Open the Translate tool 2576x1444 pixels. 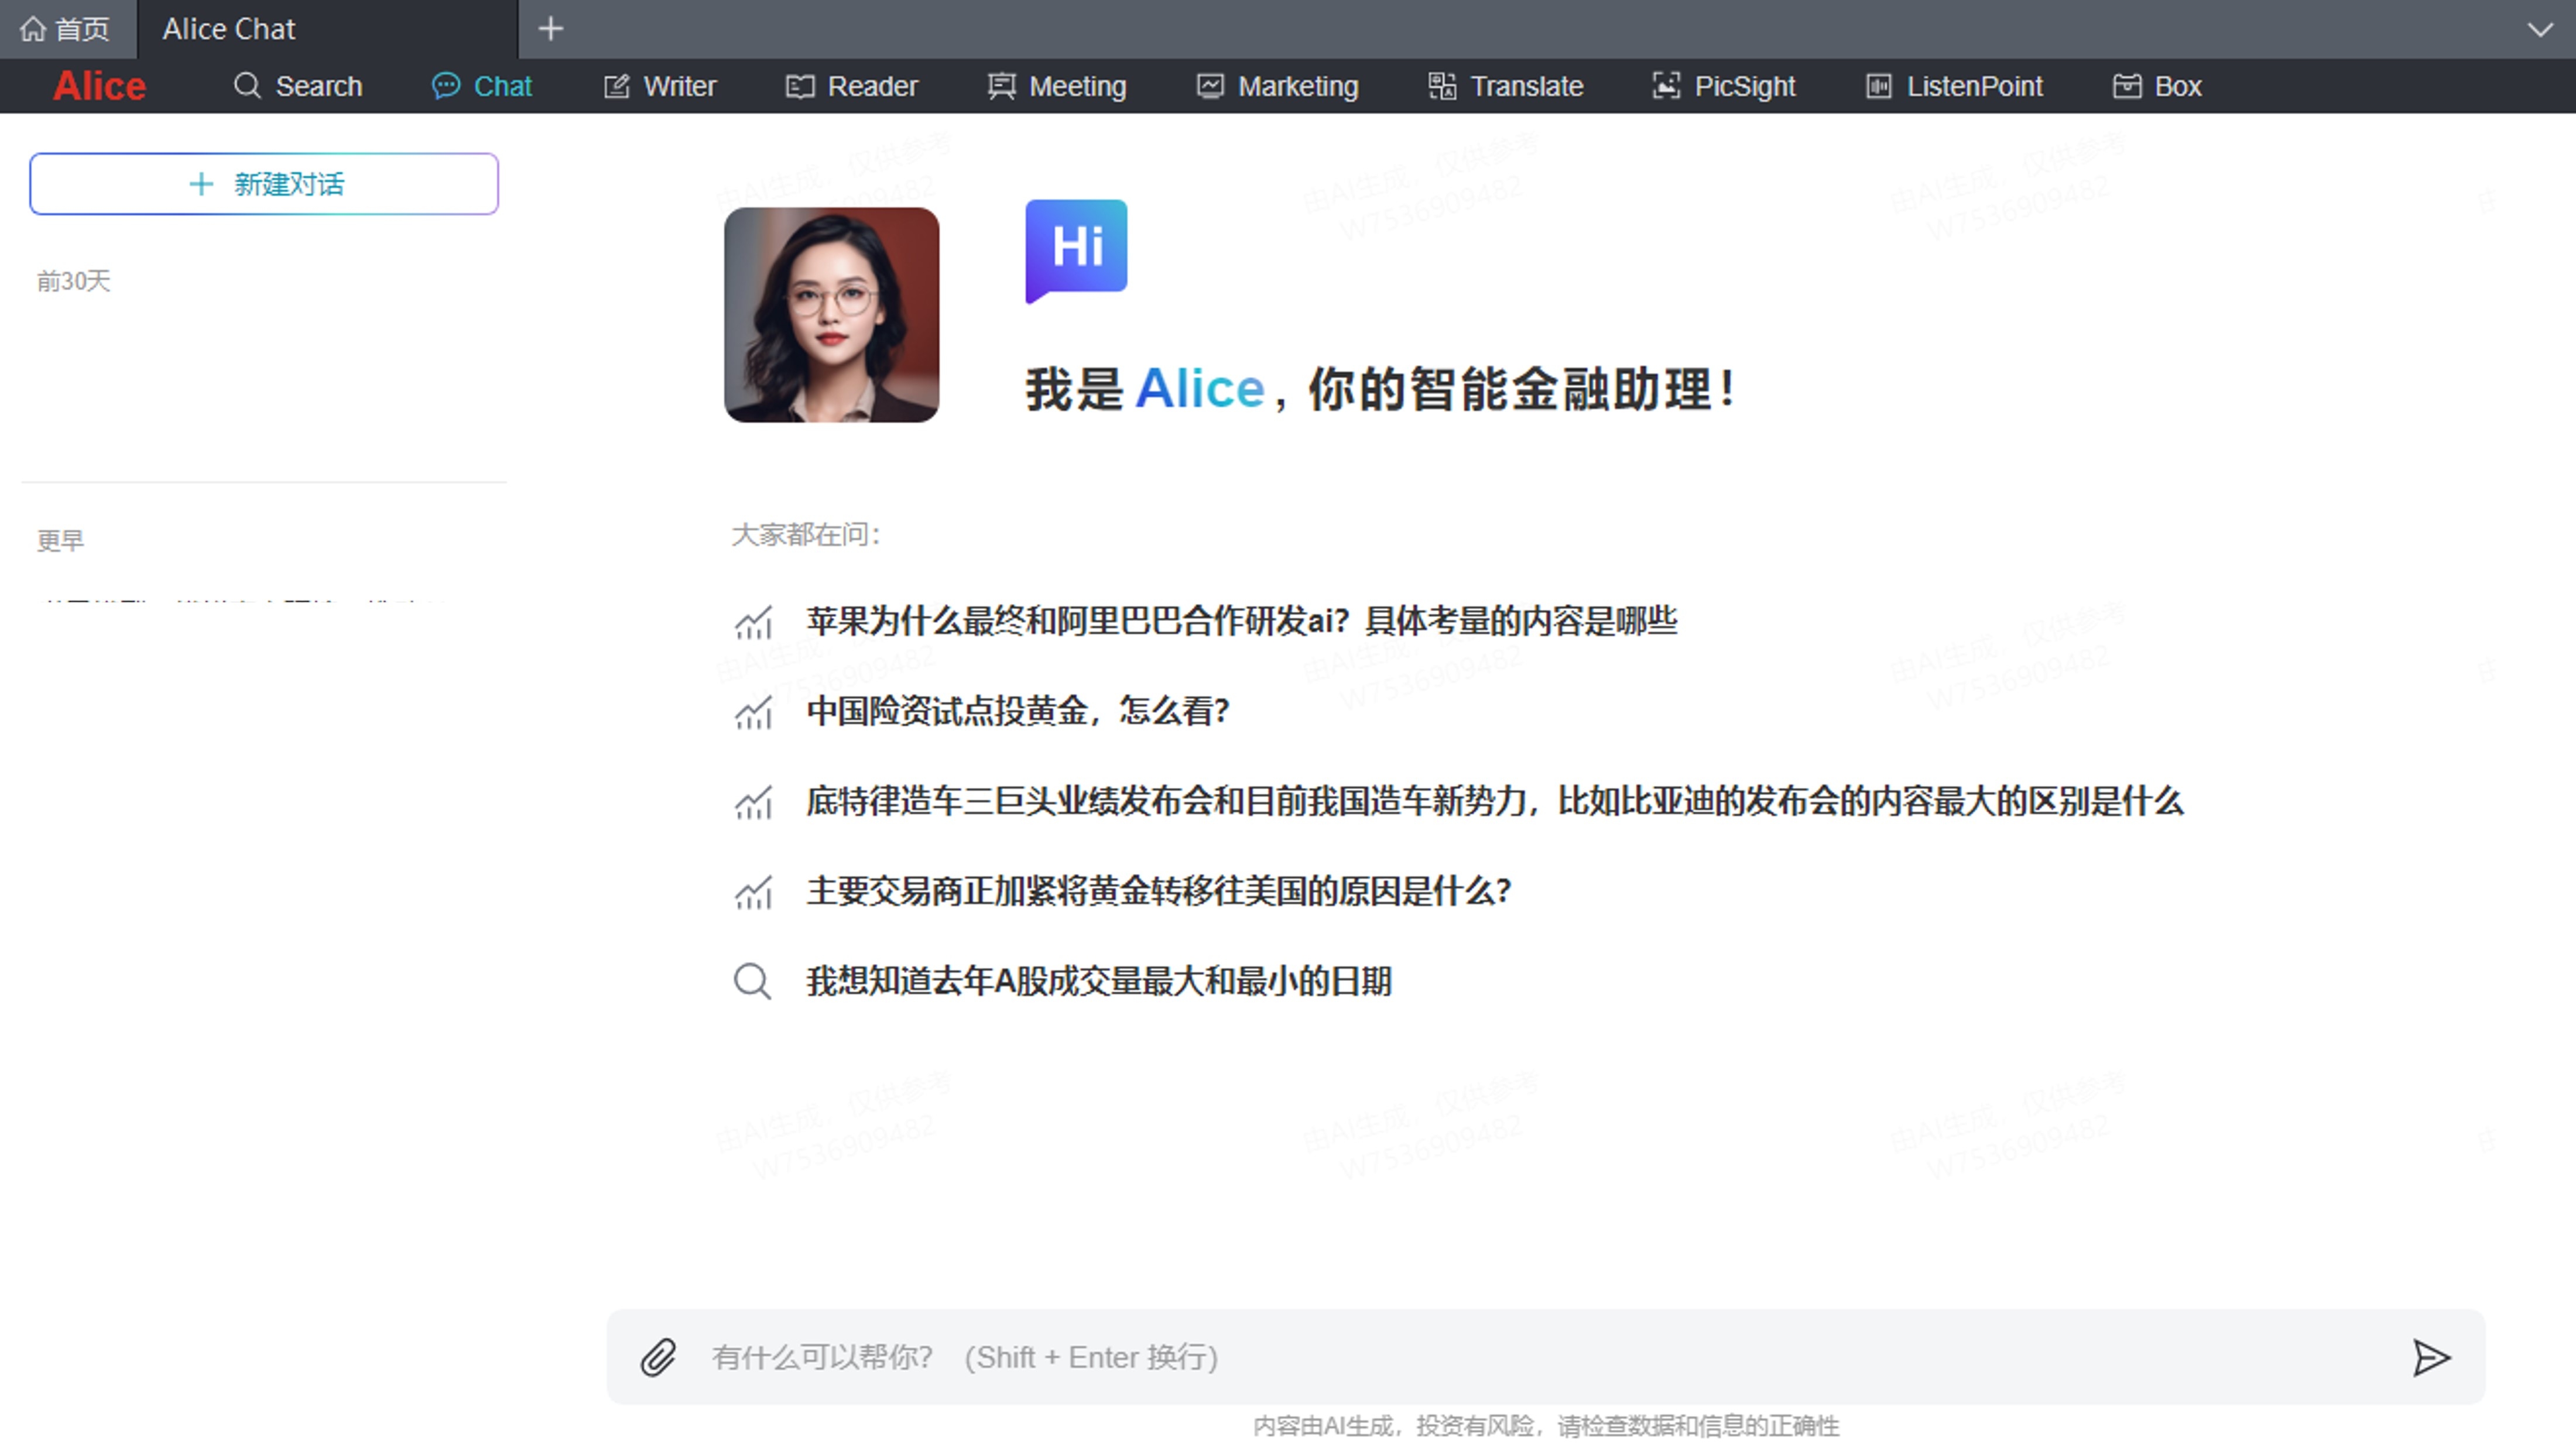(1504, 86)
